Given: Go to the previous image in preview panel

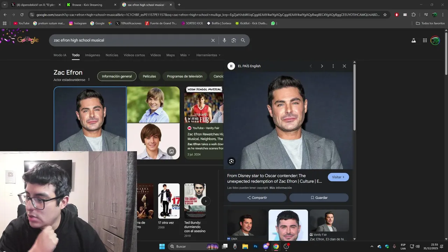Looking at the screenshot, I should pos(311,66).
